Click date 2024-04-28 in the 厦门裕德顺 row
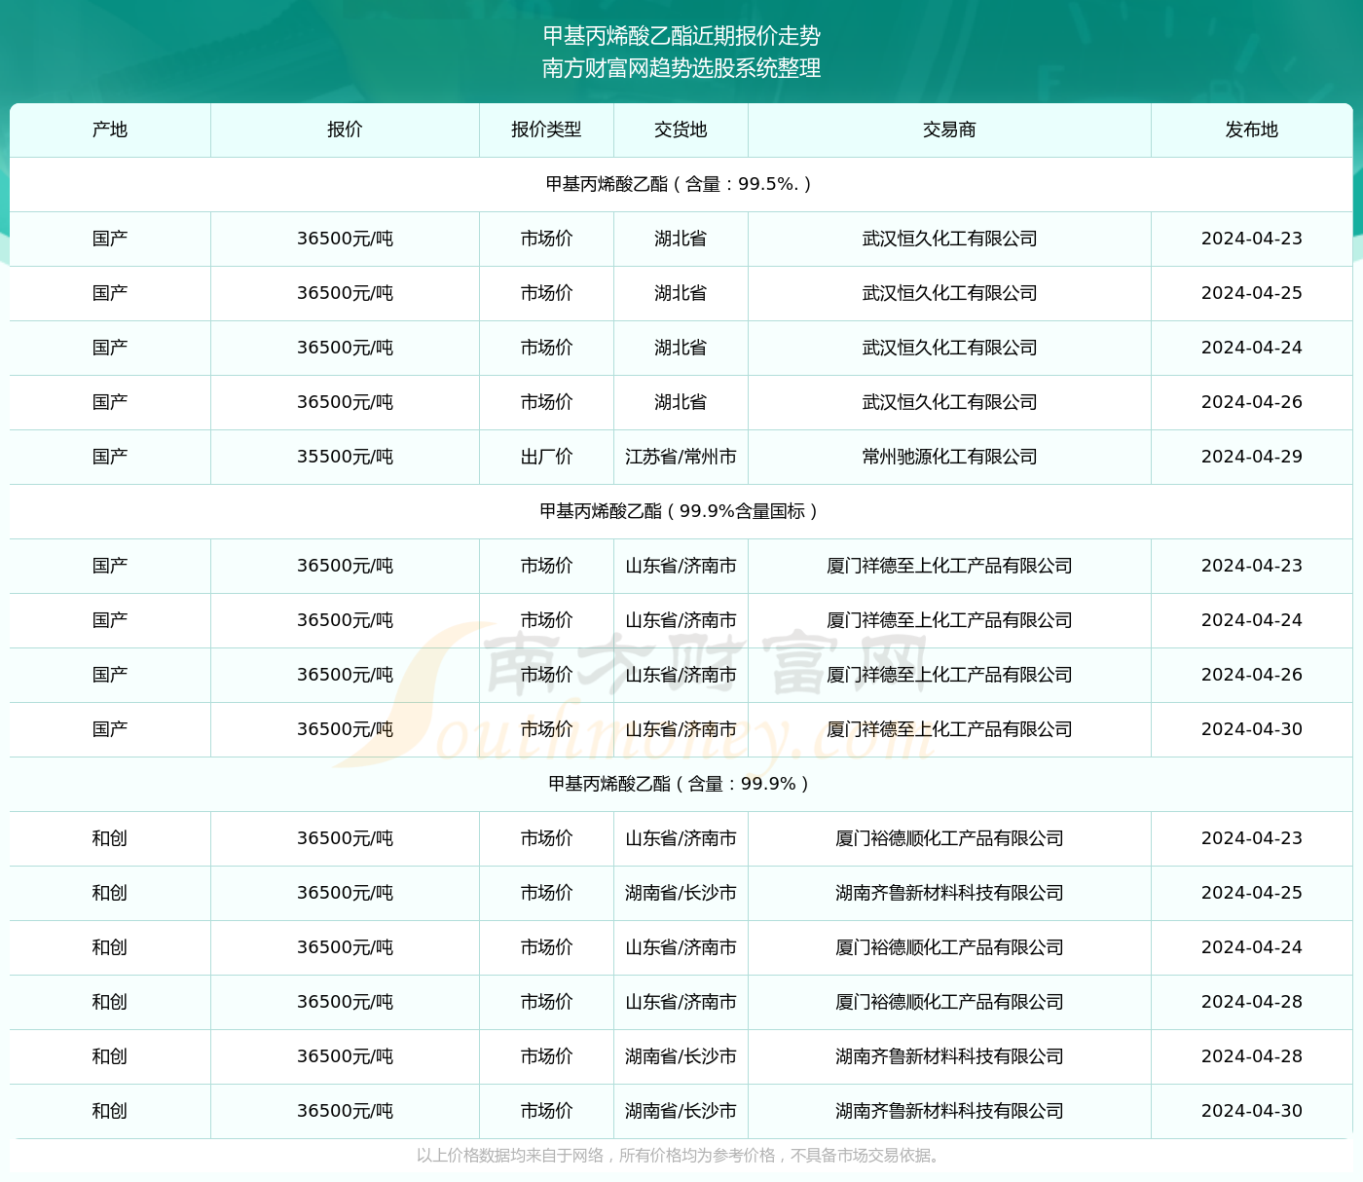 coord(1251,1002)
